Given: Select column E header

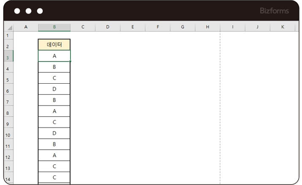Looking at the screenshot, I should [133, 27].
